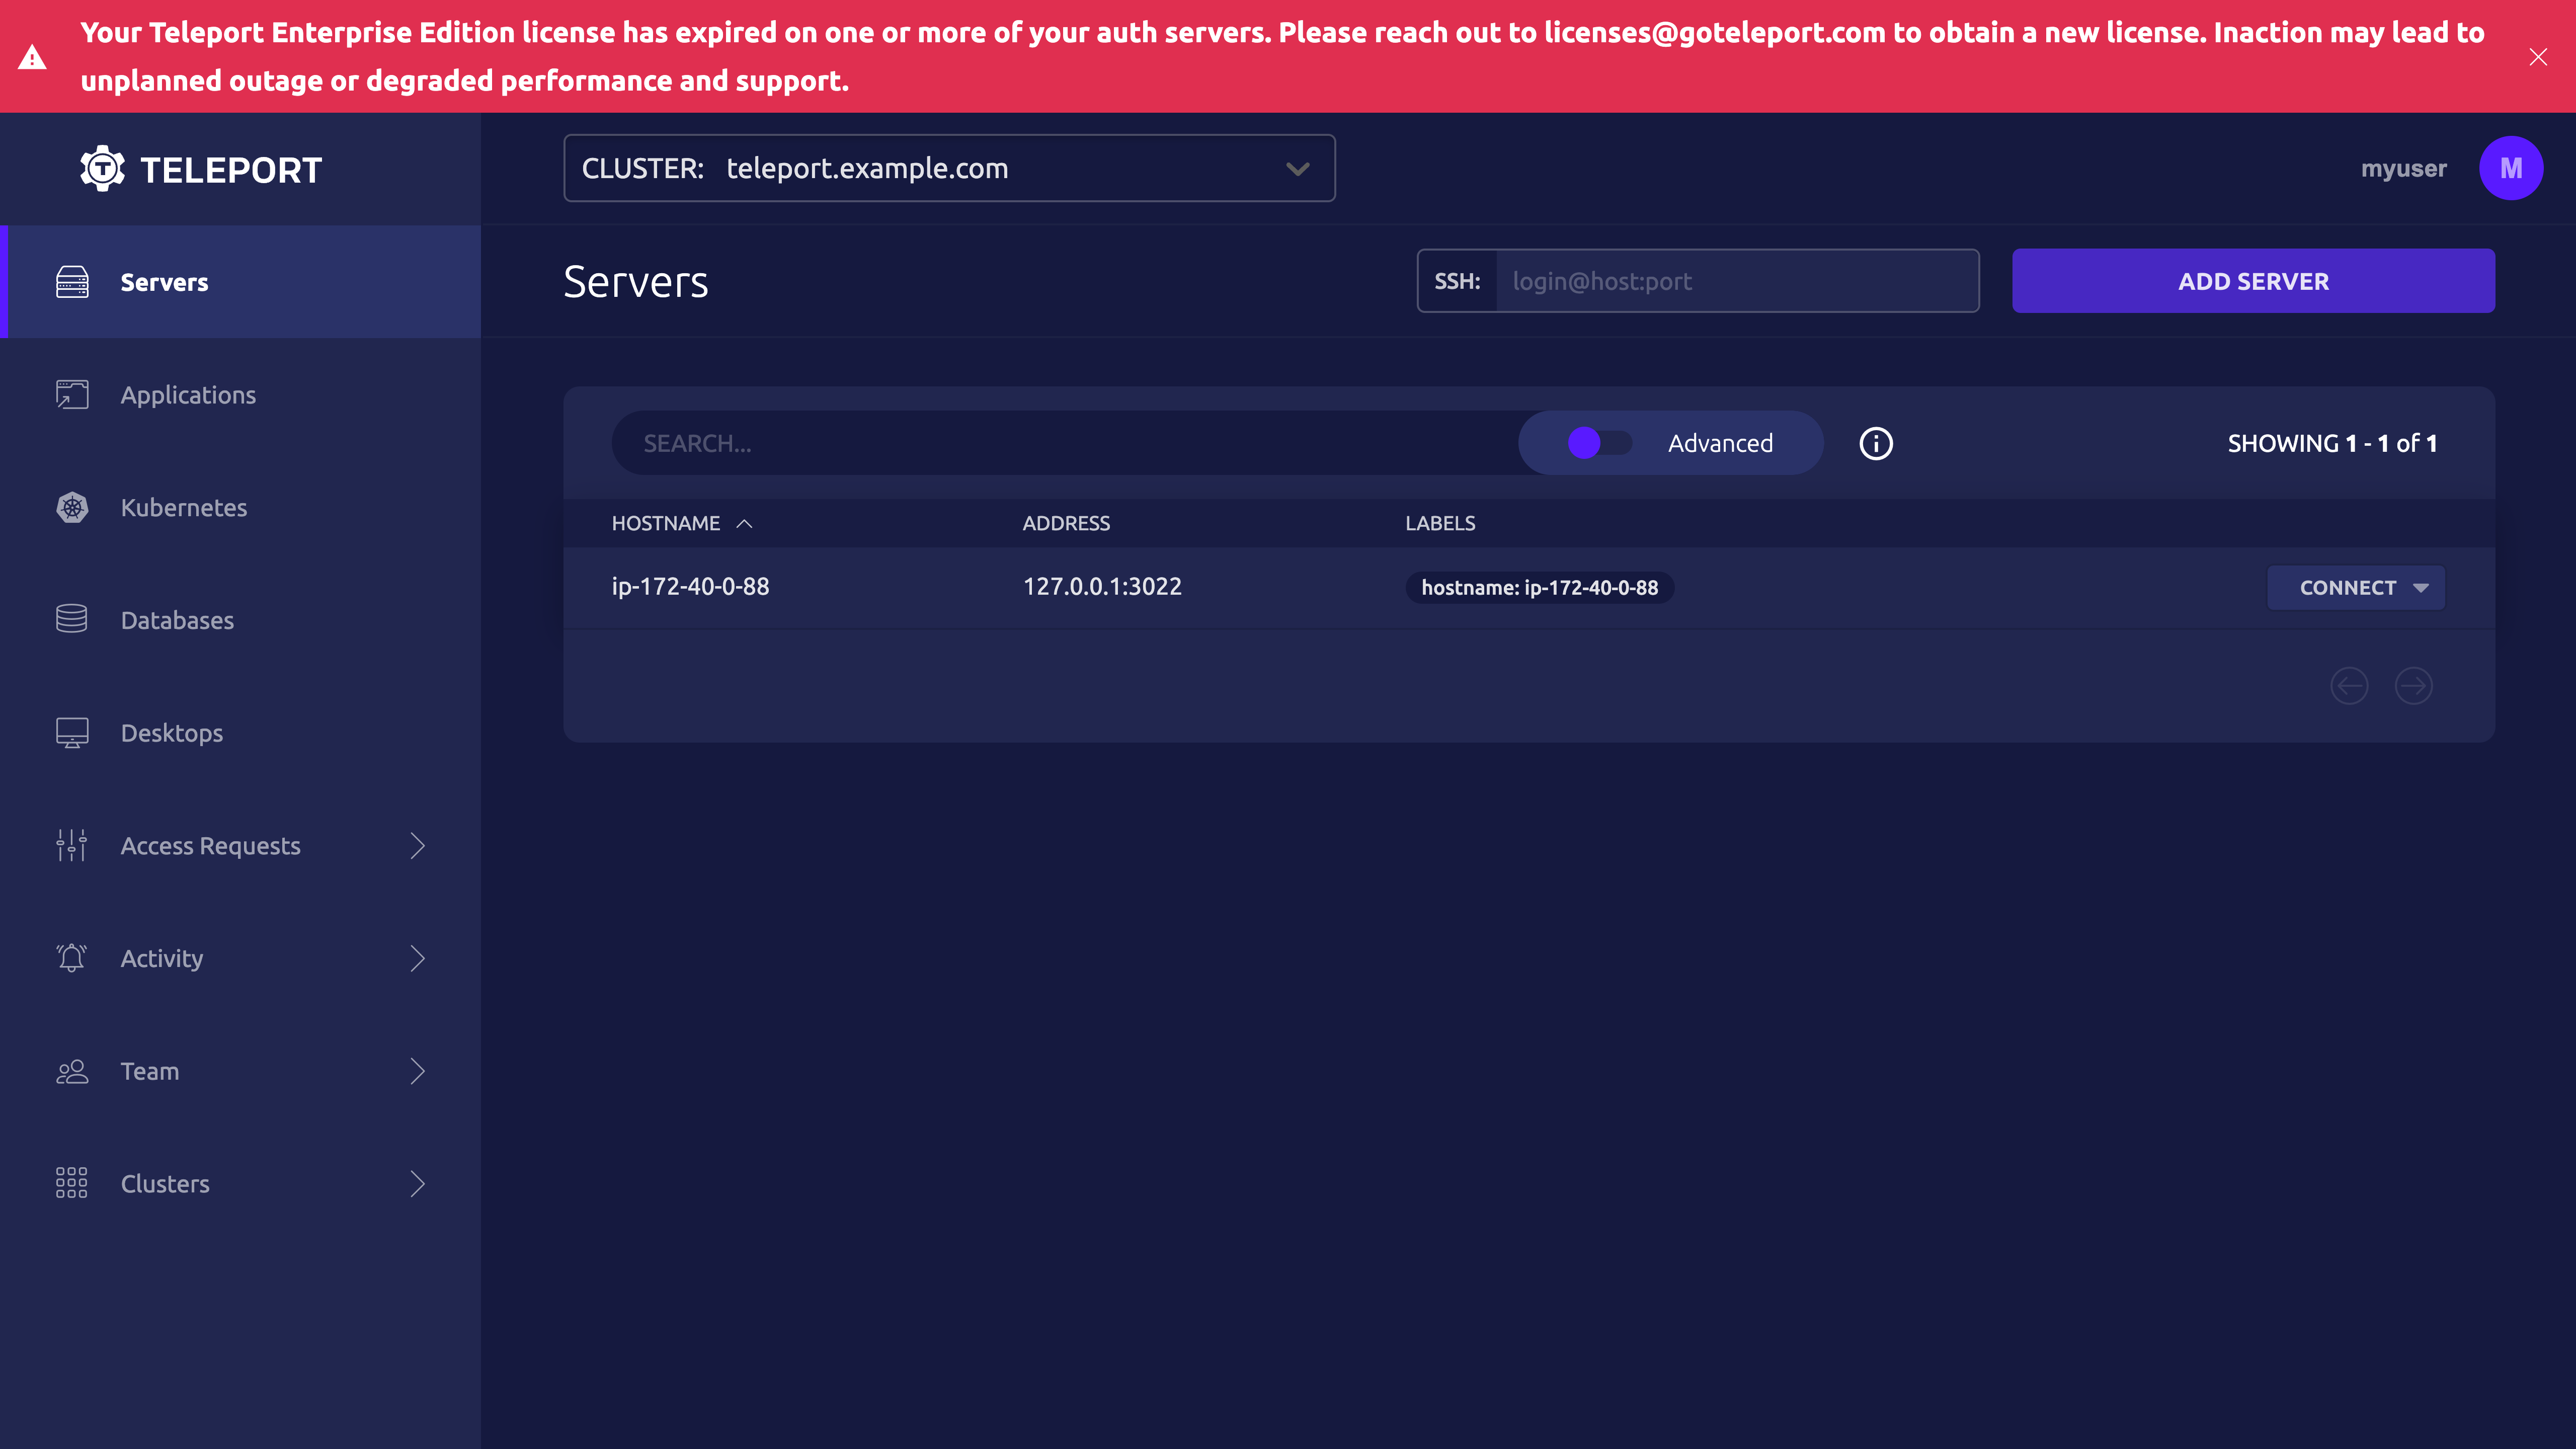
Task: Open the Applications section icon
Action: 71,394
